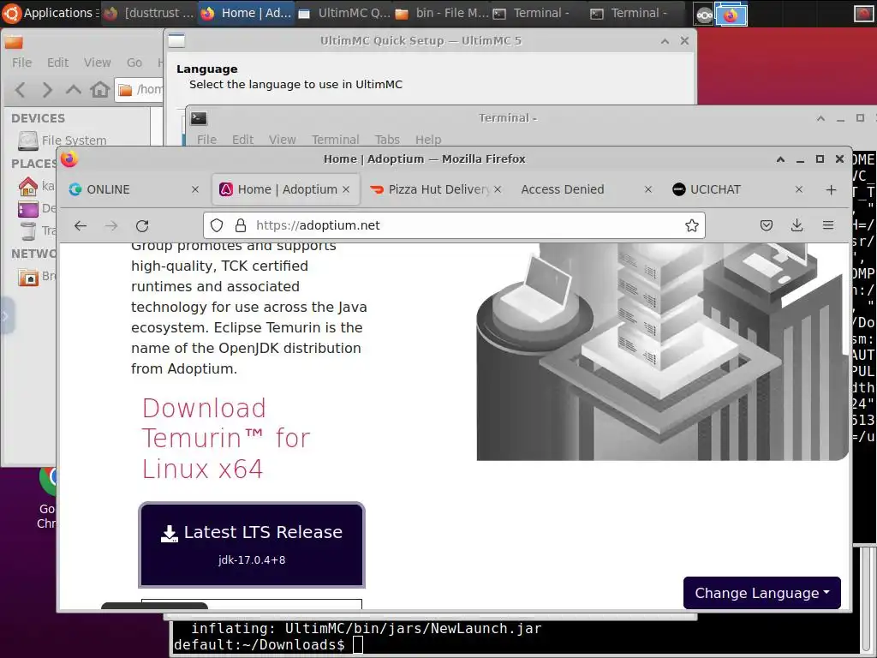Viewport: 877px width, 658px height.
Task: Click Firefox forward arrow button
Action: point(111,225)
